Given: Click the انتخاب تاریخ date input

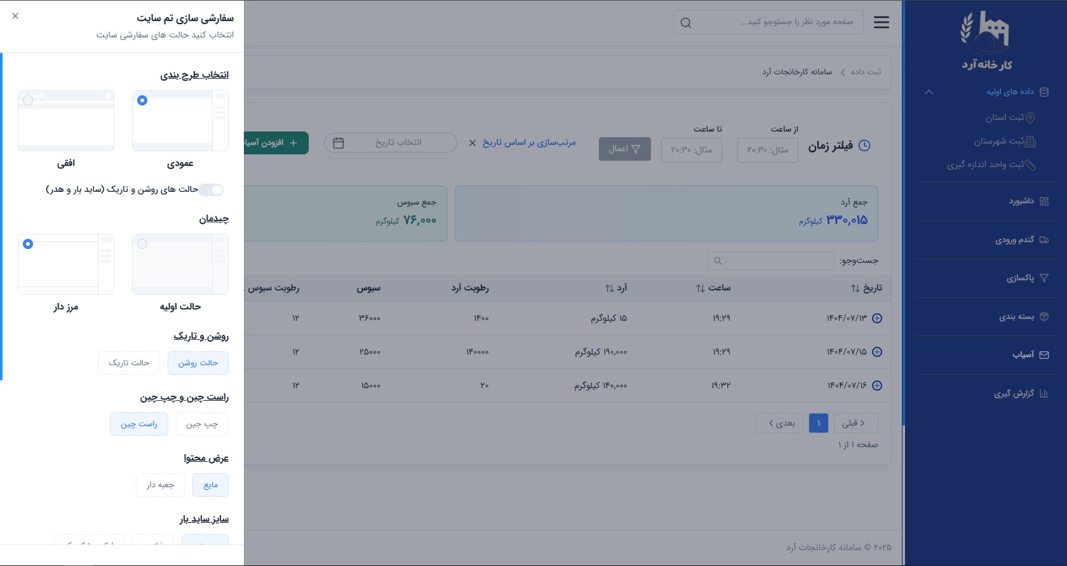Looking at the screenshot, I should (391, 143).
